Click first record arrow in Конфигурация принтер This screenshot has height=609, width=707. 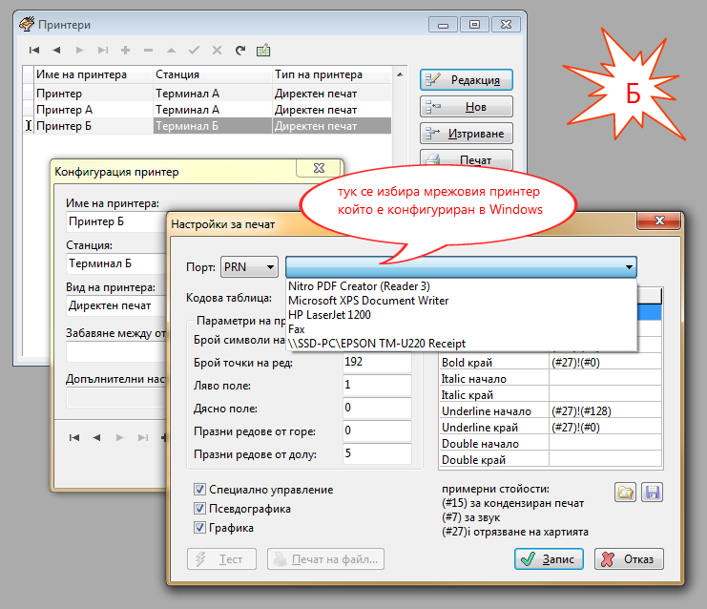[x=73, y=438]
